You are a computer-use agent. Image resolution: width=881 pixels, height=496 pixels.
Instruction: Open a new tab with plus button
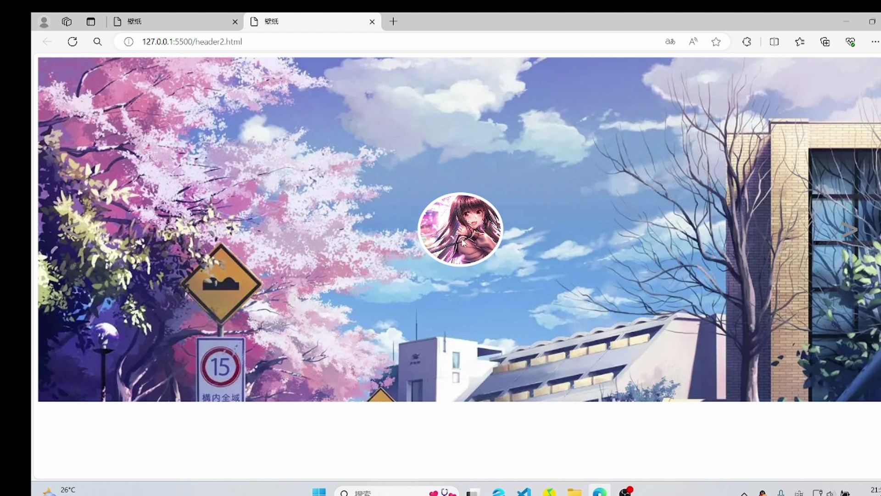(x=393, y=22)
